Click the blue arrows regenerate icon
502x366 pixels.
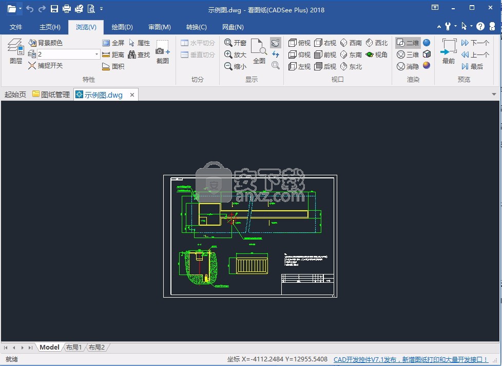[275, 54]
